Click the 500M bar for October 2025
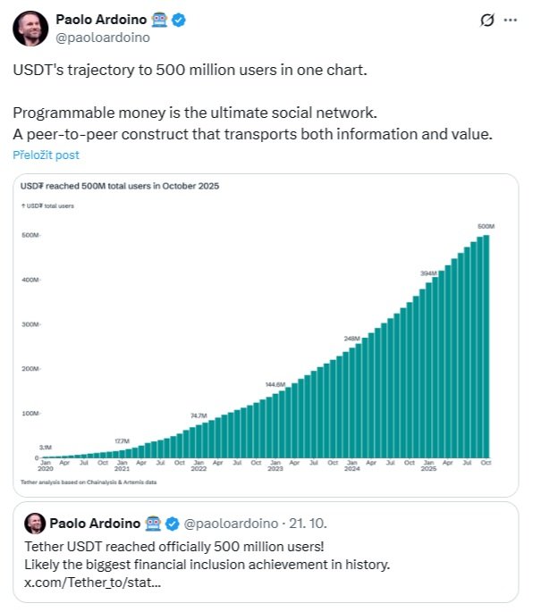 (486, 346)
